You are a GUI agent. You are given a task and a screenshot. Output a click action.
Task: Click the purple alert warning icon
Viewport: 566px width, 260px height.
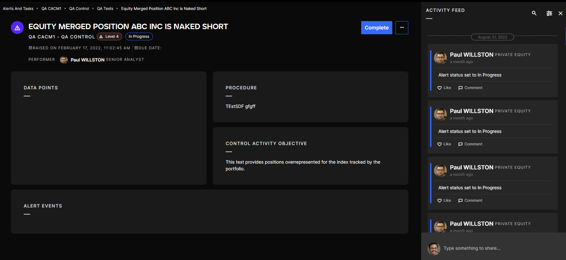coord(17,28)
